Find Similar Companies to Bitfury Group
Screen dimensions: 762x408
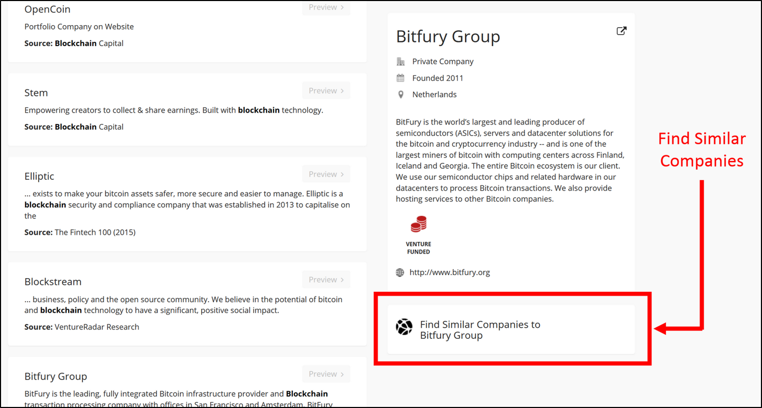(x=511, y=330)
